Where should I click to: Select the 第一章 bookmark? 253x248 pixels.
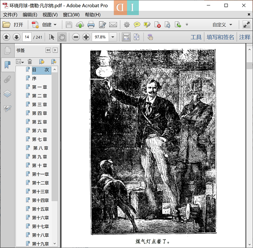[x=40, y=87]
